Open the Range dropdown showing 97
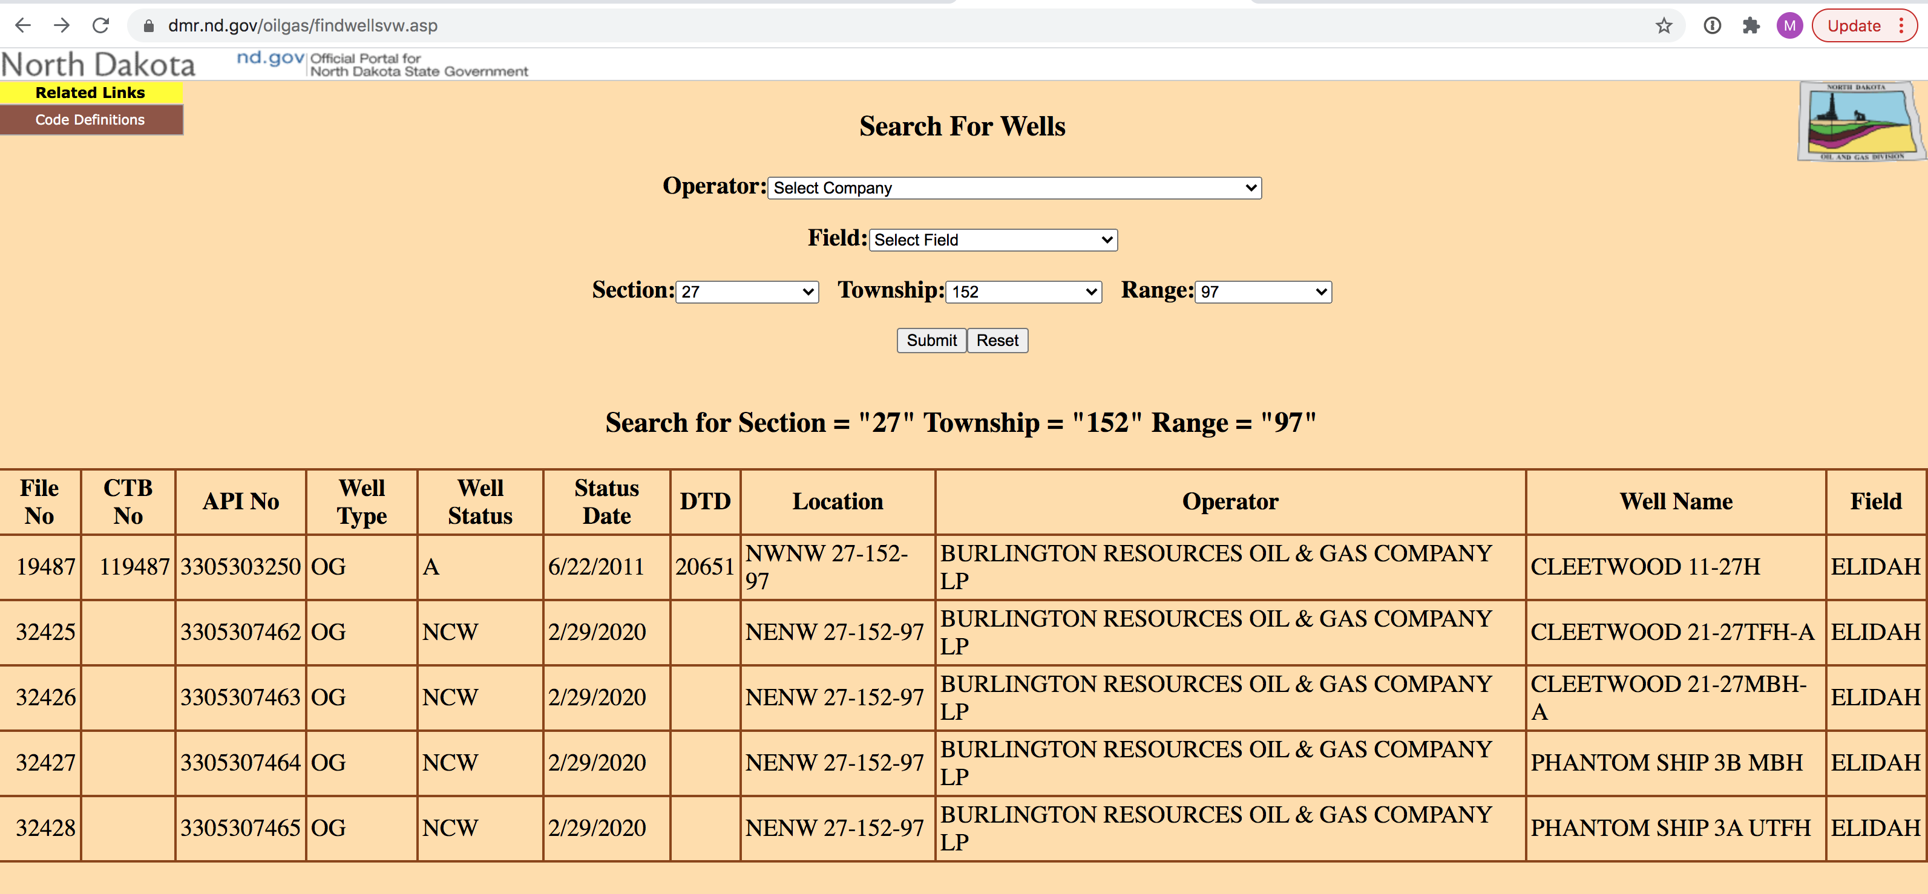This screenshot has width=1928, height=894. click(1264, 292)
